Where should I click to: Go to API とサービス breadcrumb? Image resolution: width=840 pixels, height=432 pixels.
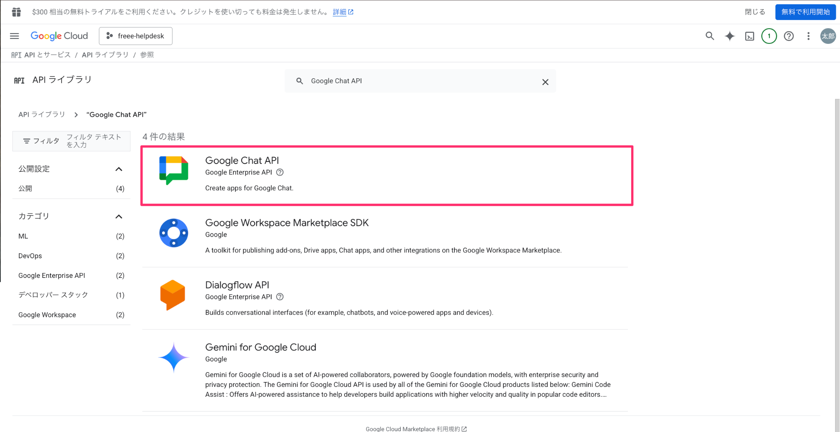pos(47,55)
